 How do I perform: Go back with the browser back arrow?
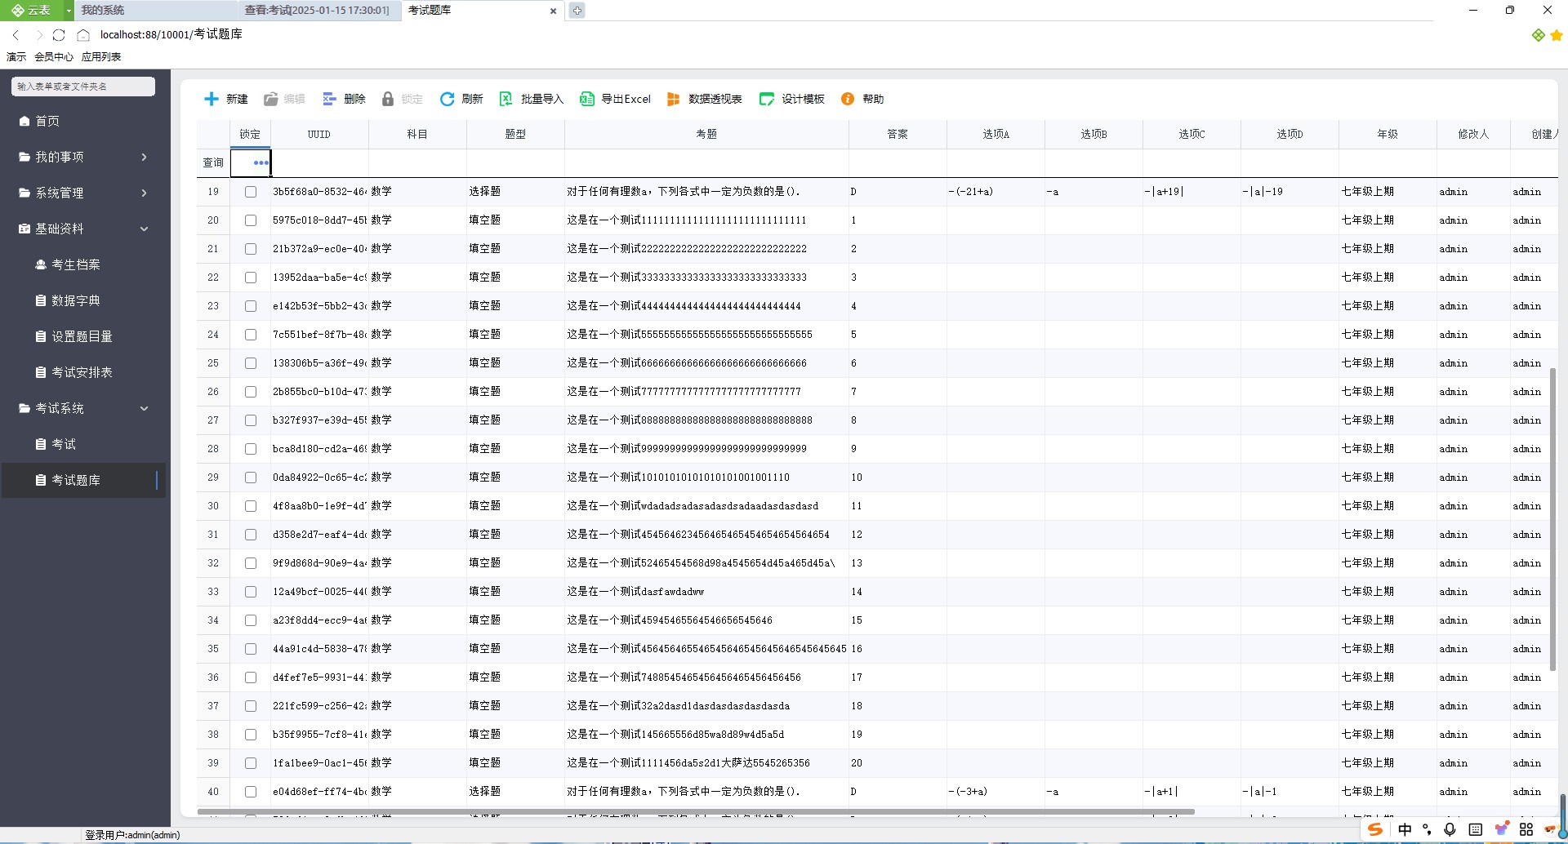[x=16, y=35]
